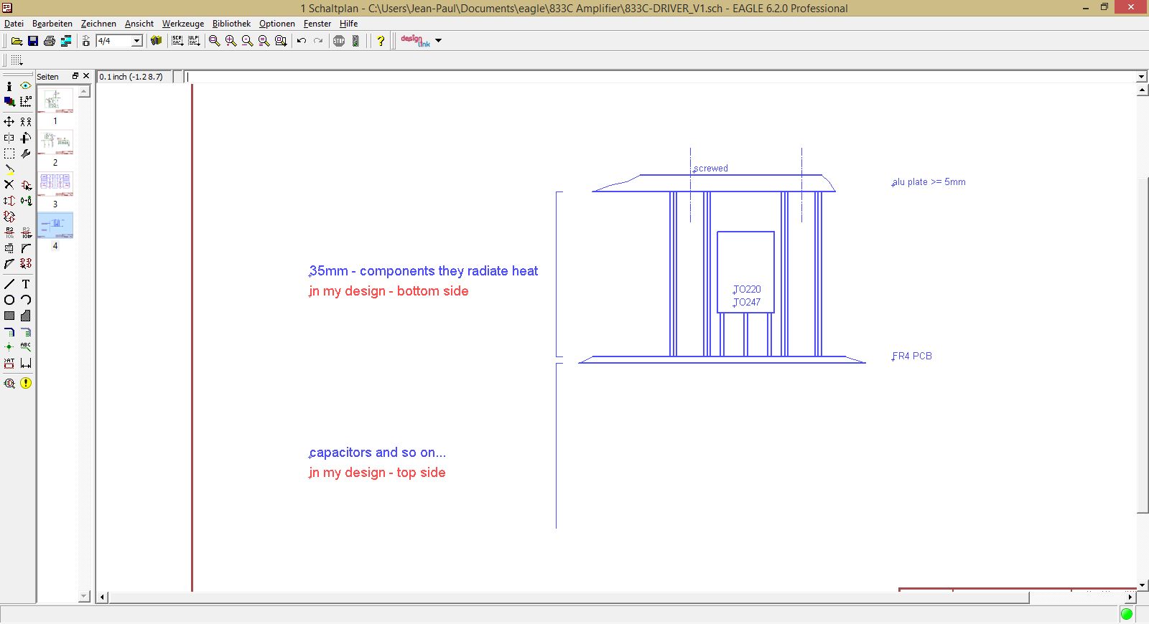Undock the Seiten panel
This screenshot has height=624, width=1149.
click(x=75, y=75)
